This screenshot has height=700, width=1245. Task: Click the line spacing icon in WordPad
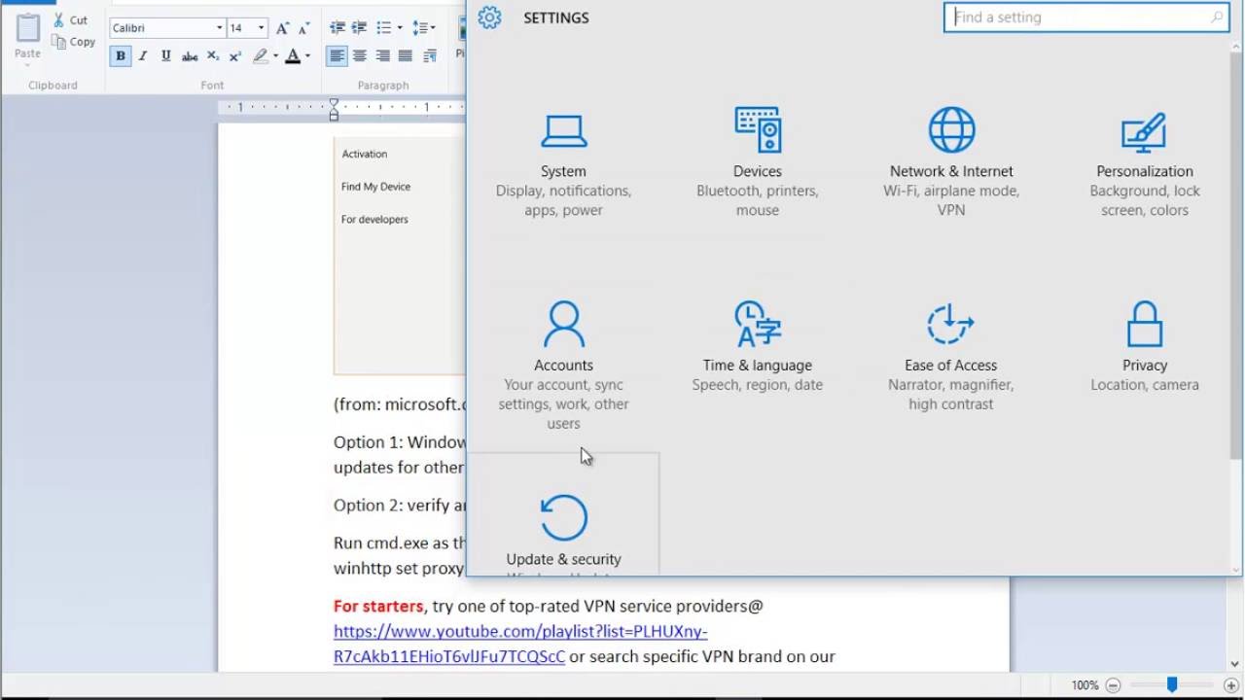click(419, 28)
